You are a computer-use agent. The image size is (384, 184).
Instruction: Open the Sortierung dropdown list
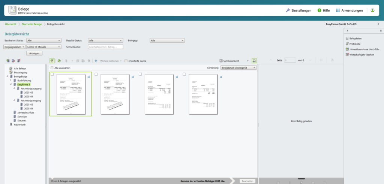tap(238, 68)
